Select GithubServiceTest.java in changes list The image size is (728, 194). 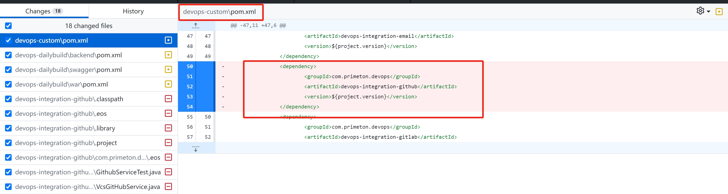[x=89, y=172]
